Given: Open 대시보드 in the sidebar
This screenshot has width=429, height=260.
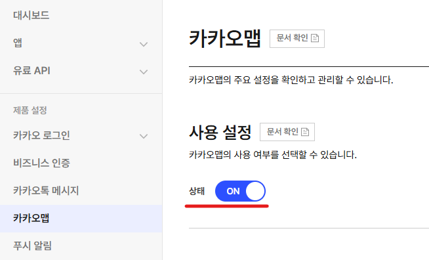Looking at the screenshot, I should pos(31,15).
